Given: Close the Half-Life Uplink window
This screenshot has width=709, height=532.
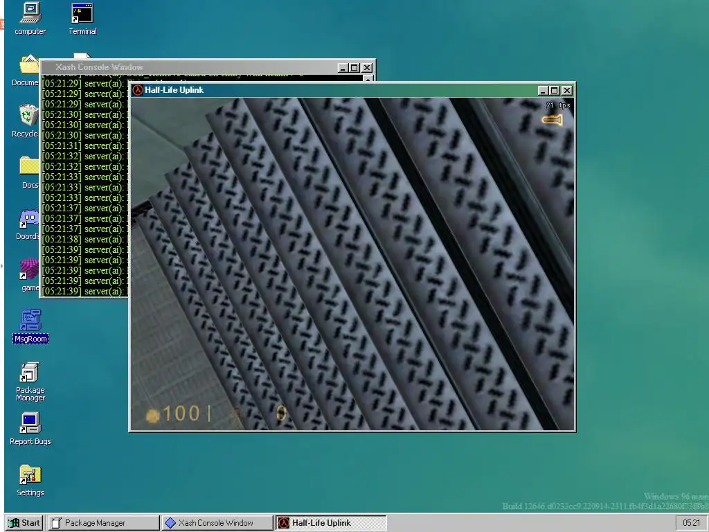Looking at the screenshot, I should pyautogui.click(x=566, y=91).
